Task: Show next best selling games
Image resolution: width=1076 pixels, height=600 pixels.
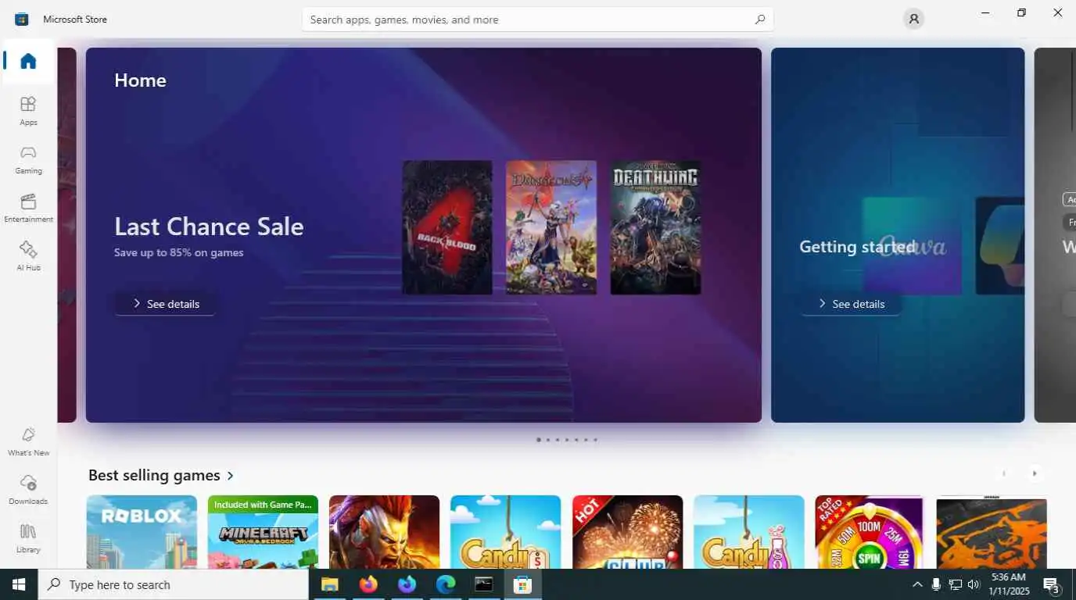Action: point(1035,473)
